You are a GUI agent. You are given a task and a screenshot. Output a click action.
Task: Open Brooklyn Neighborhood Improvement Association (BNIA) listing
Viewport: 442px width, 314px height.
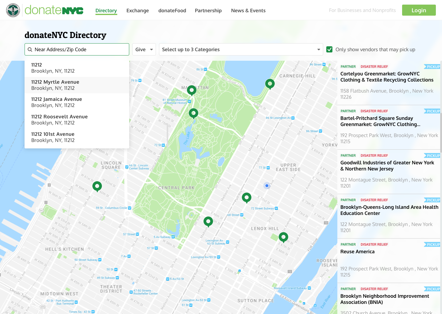click(385, 299)
